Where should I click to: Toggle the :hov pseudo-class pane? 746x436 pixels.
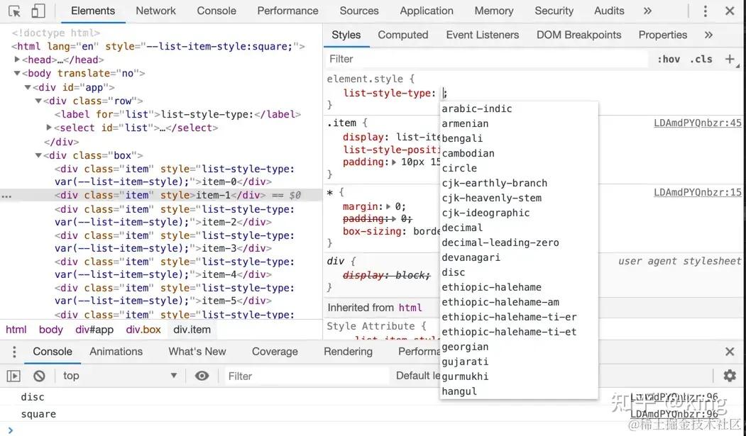668,59
